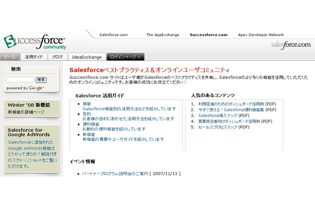Click the 検索 search button

pos(41,80)
